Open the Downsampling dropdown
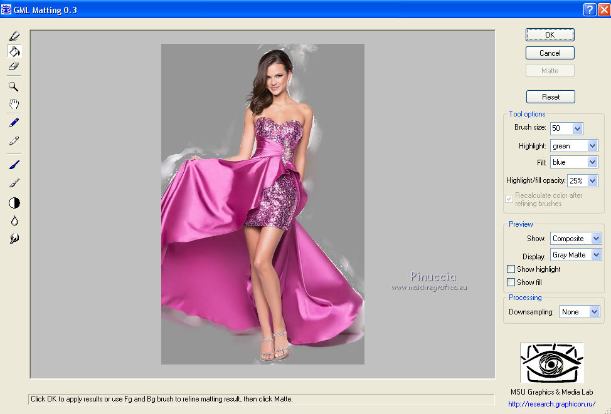The height and width of the screenshot is (414, 611). (x=594, y=312)
